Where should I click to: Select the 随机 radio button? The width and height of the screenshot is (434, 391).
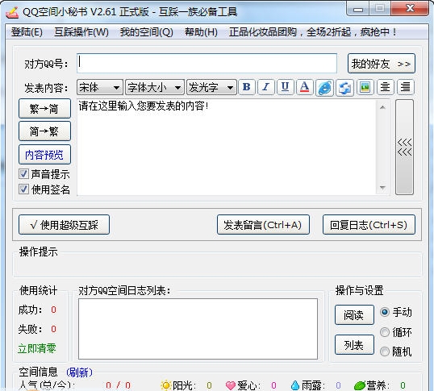(385, 351)
